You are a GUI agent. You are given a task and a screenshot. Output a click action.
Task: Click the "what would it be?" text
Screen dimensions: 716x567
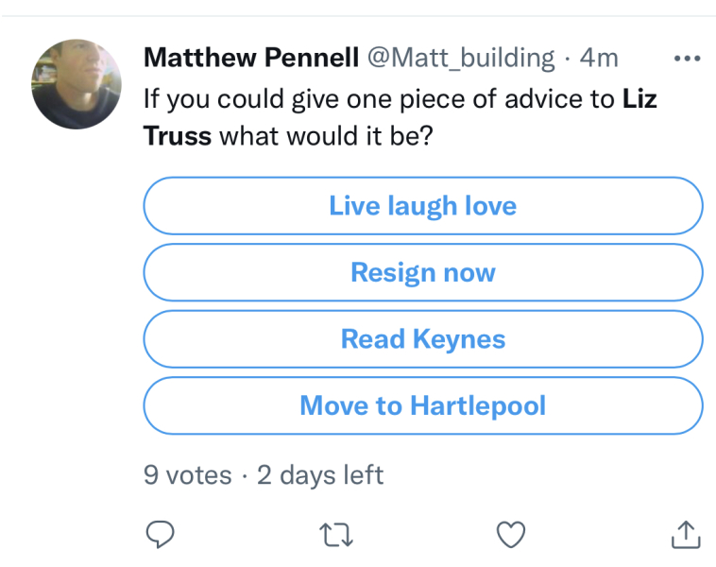326,136
